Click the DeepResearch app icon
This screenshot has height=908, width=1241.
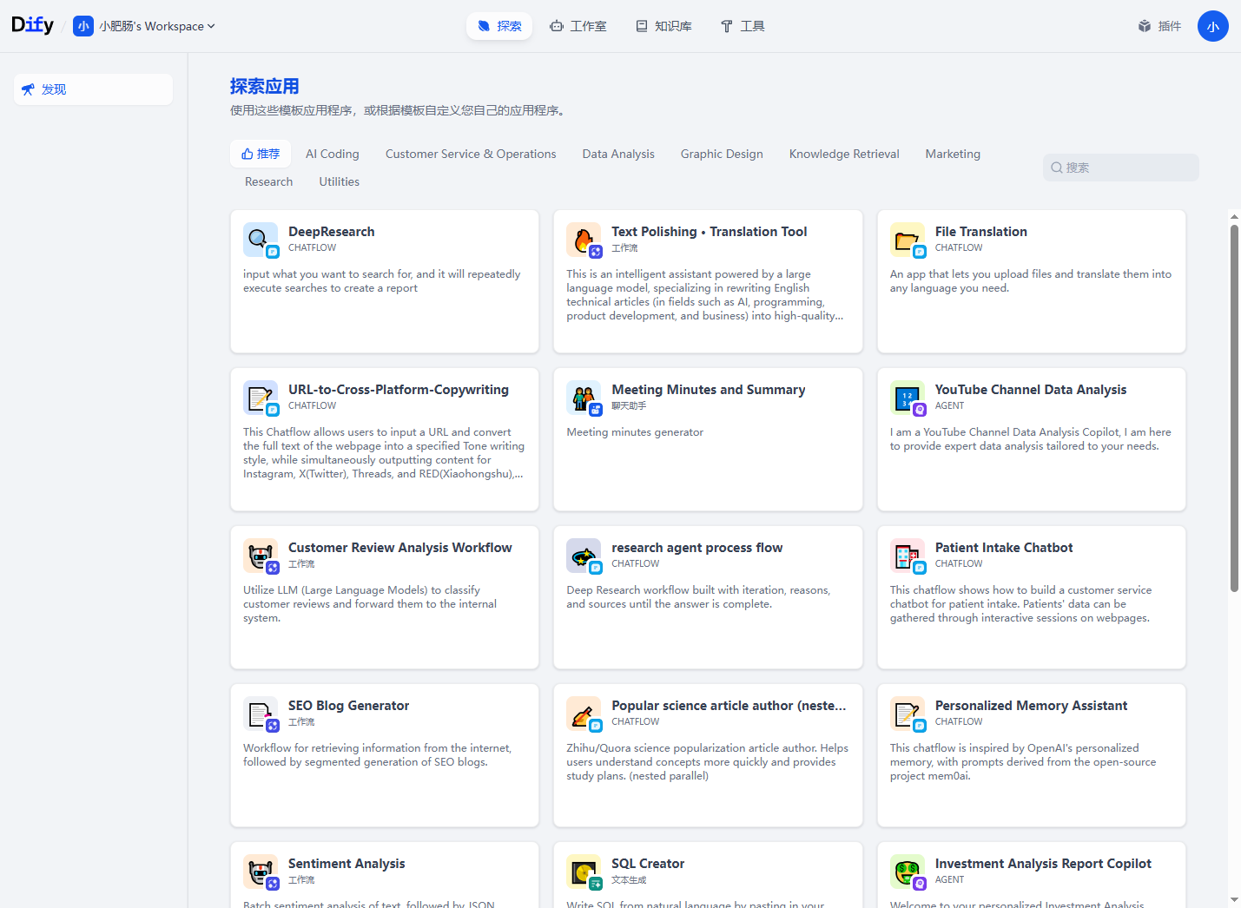[261, 240]
